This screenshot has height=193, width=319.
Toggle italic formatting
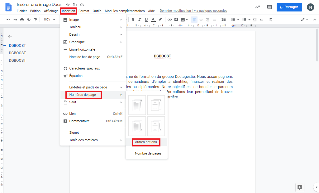pos(140,19)
